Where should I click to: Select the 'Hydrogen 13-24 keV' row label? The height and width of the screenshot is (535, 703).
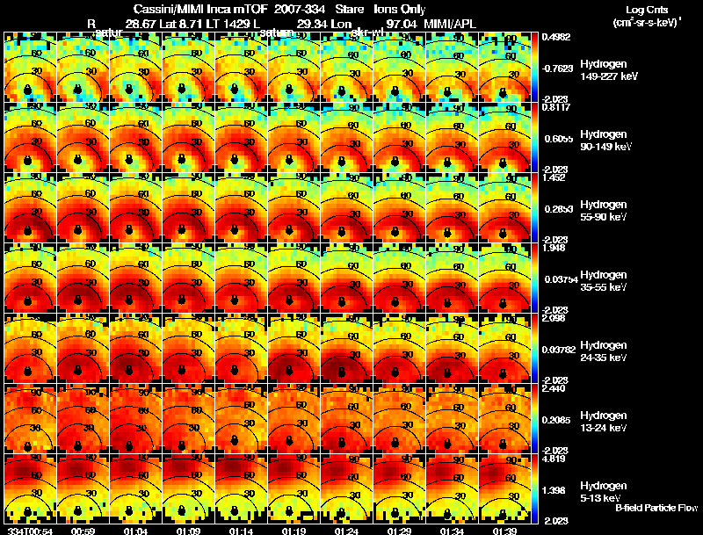(x=604, y=422)
